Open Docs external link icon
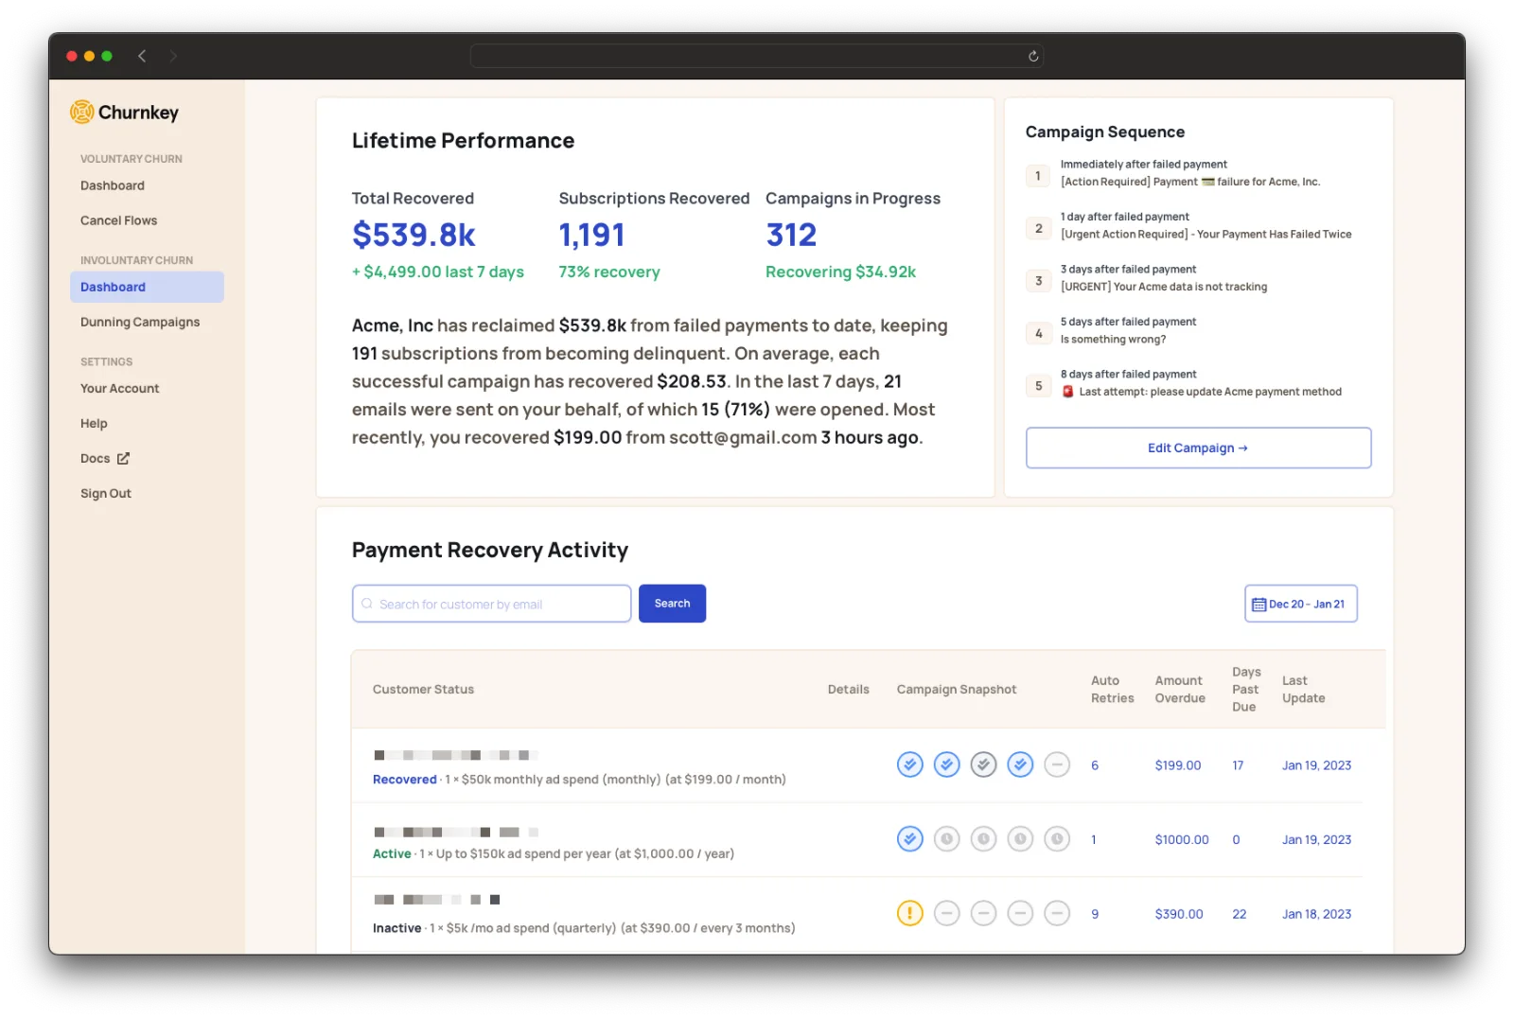This screenshot has height=1019, width=1514. (x=123, y=458)
